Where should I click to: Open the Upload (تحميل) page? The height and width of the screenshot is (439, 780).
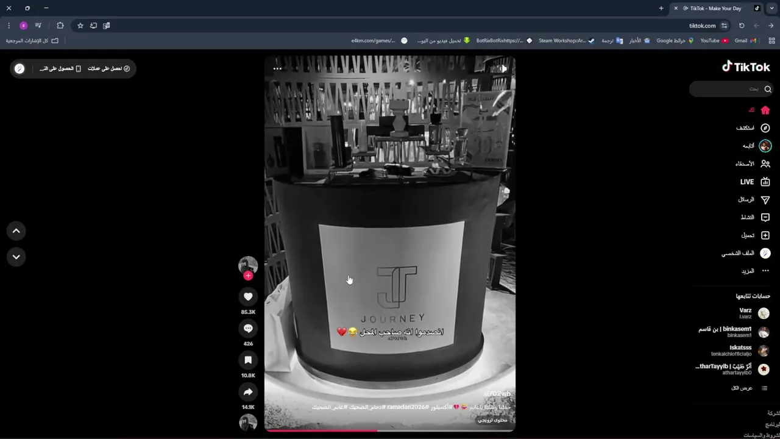tap(756, 235)
